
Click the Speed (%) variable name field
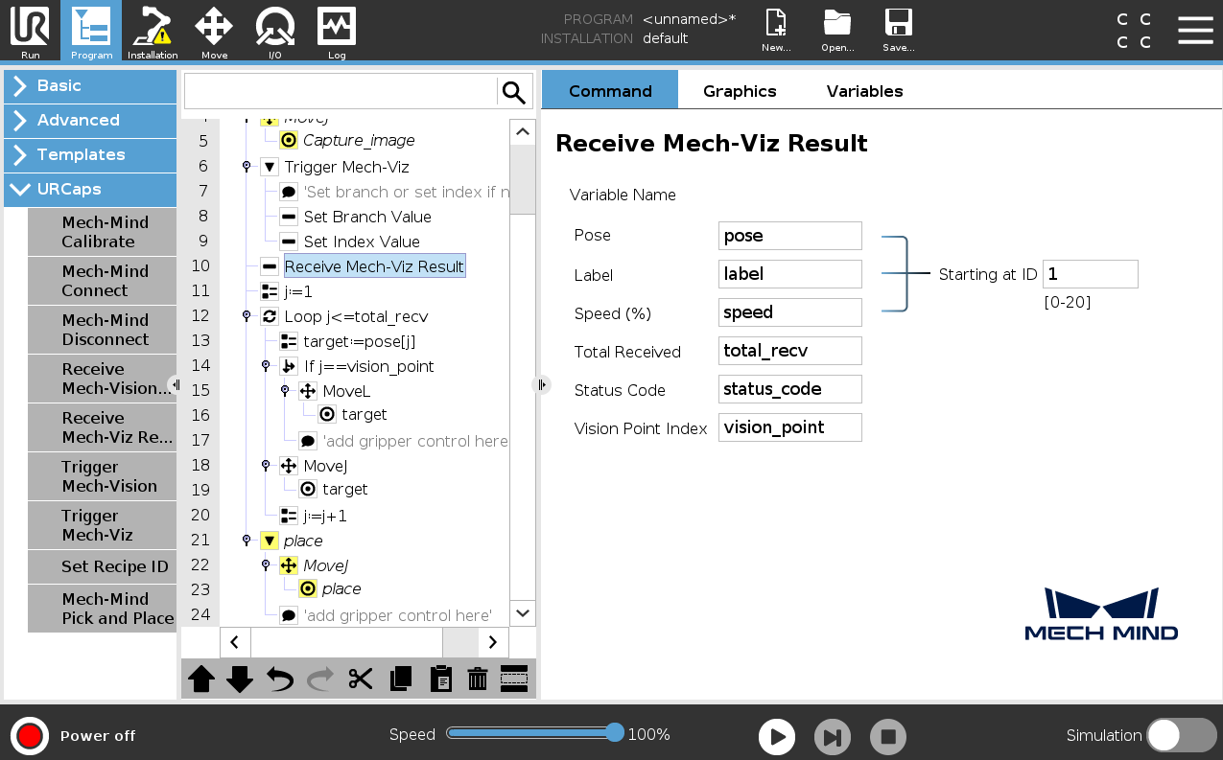pos(790,312)
